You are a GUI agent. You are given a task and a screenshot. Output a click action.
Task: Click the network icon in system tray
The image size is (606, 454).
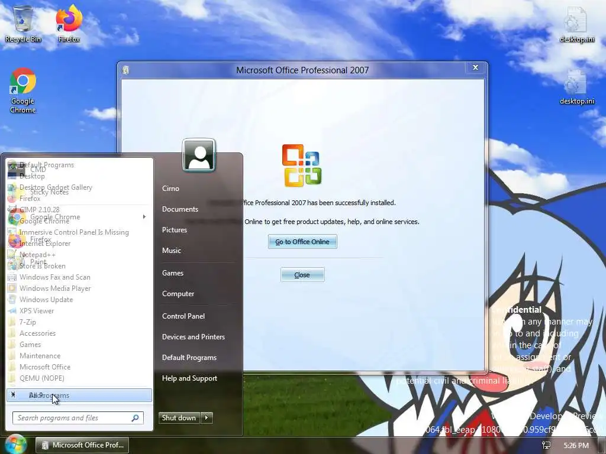pyautogui.click(x=546, y=445)
